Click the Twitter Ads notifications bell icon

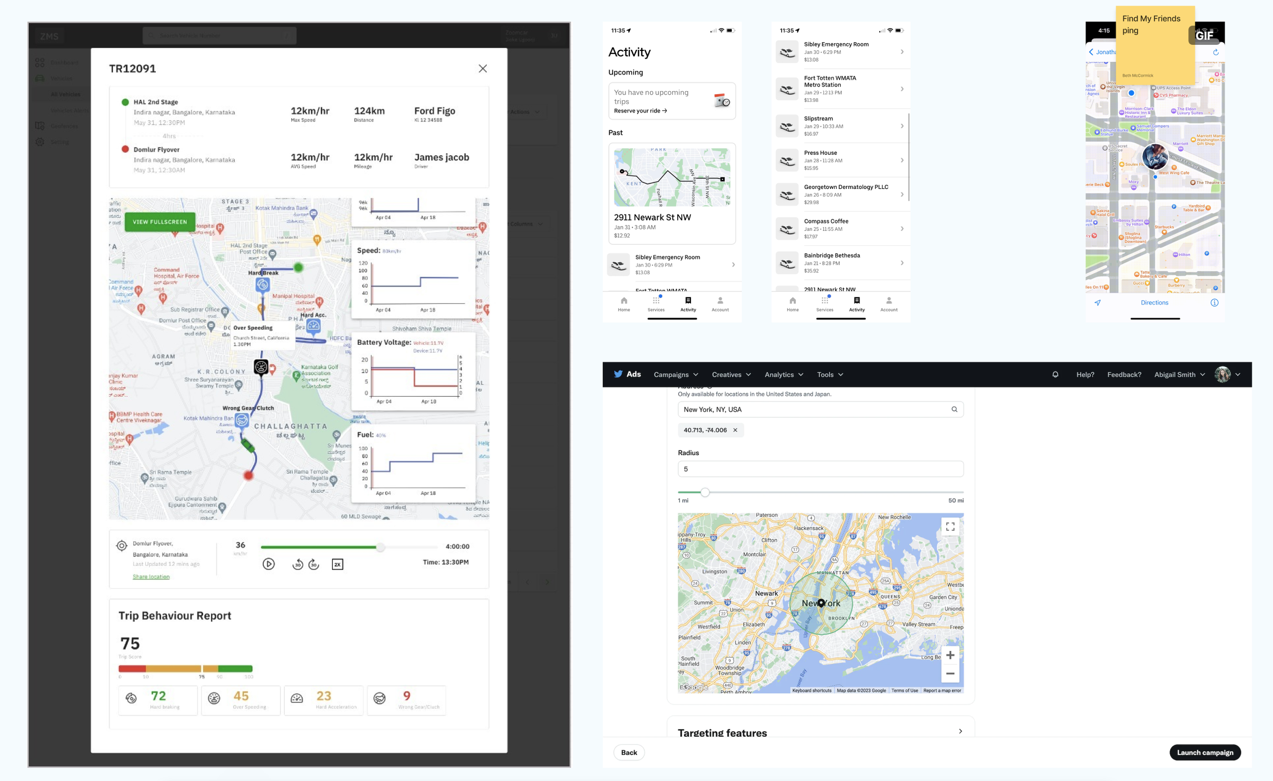[x=1055, y=375]
